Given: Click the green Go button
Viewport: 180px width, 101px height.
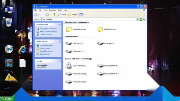Looking at the screenshot, I should coord(142,19).
